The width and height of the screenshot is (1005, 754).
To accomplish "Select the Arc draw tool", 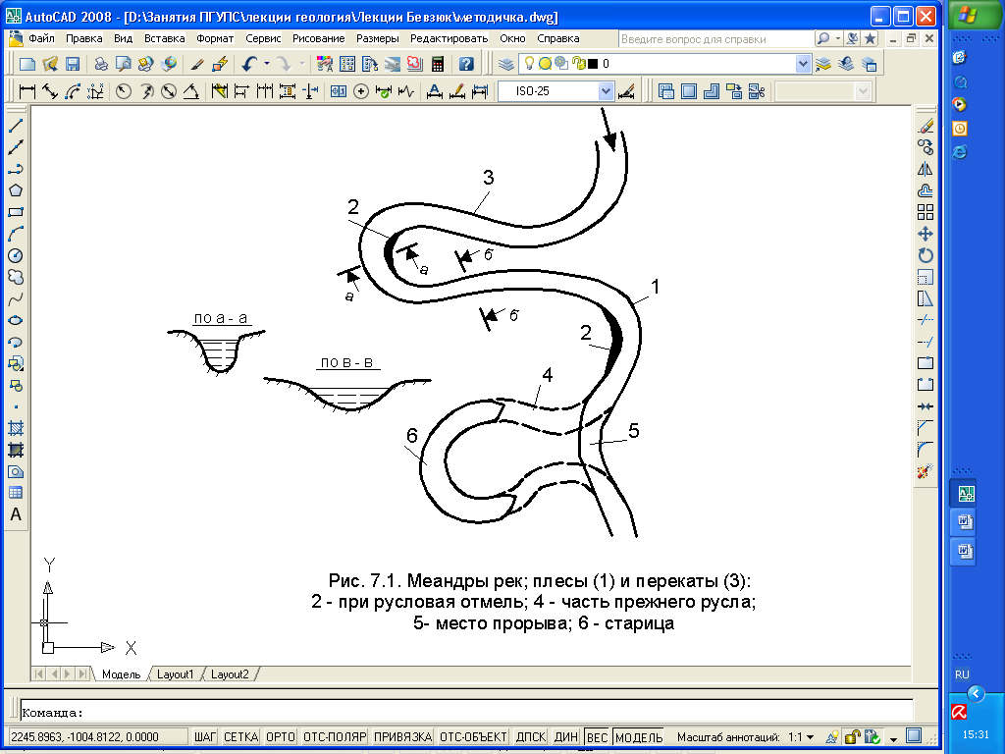I will coord(16,234).
